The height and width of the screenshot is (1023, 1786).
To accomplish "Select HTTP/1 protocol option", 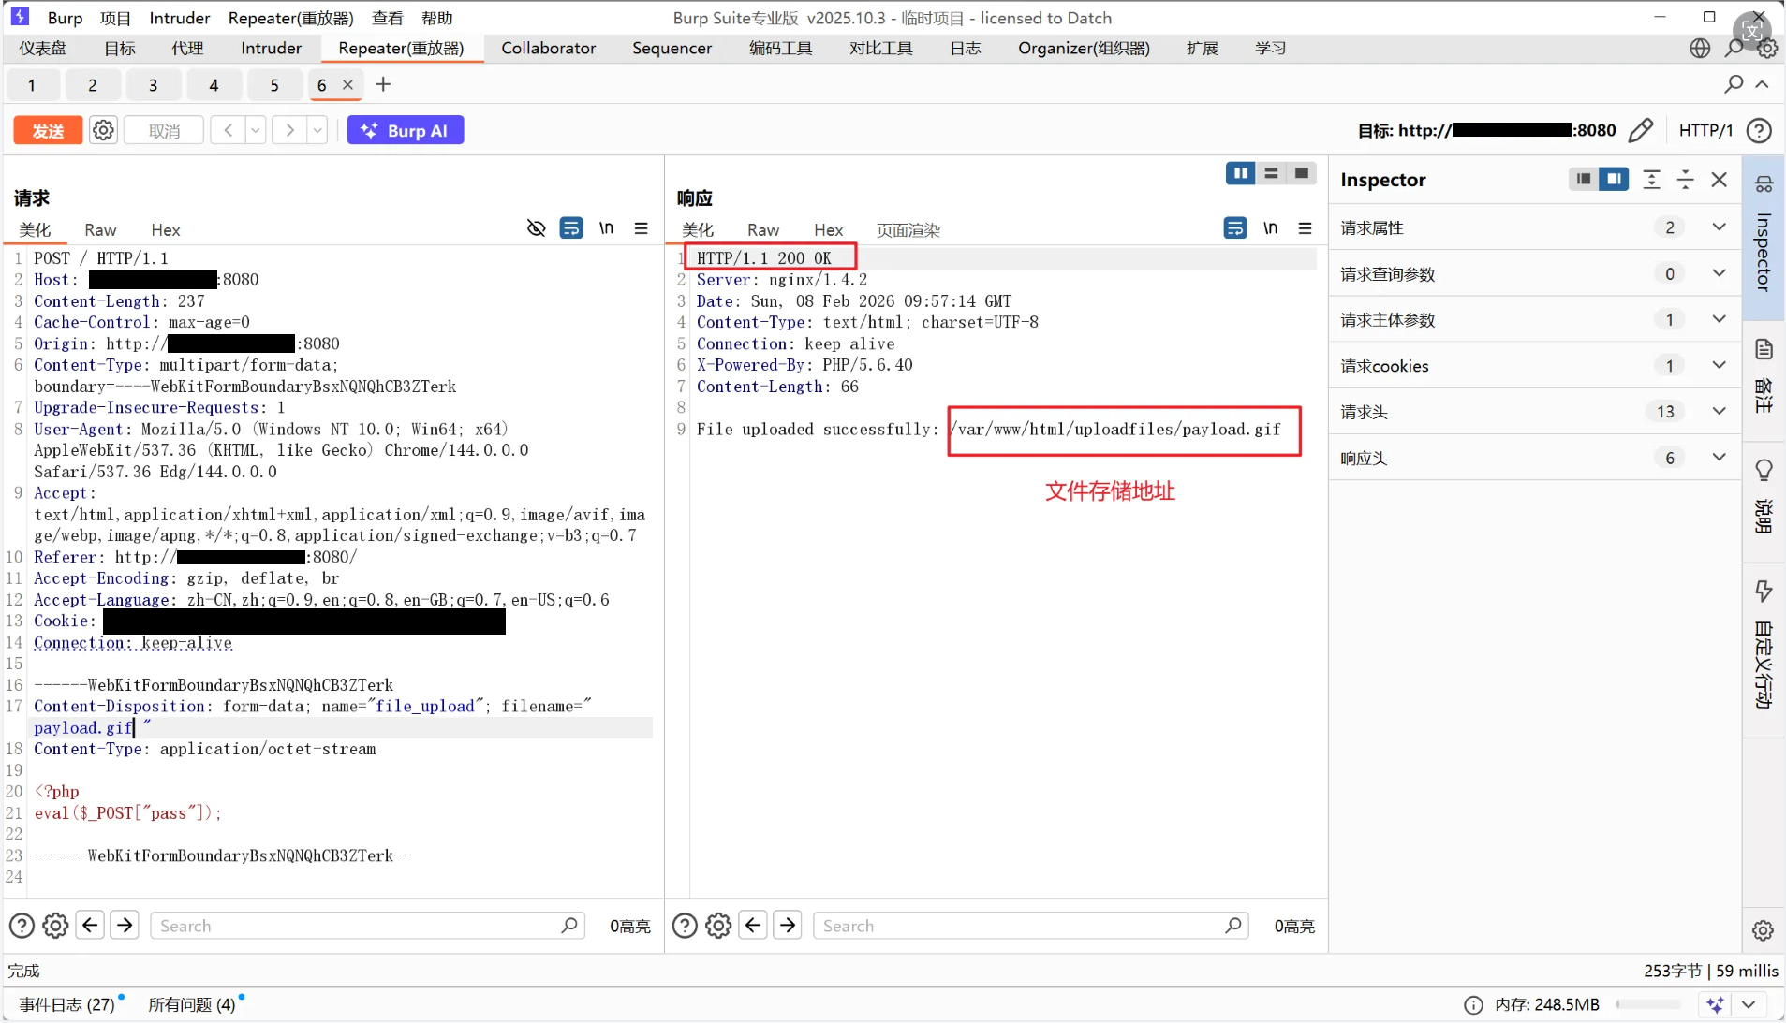I will (x=1705, y=130).
